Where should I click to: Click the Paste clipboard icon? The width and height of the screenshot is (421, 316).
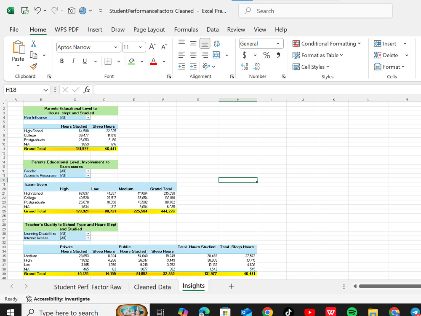pyautogui.click(x=19, y=47)
